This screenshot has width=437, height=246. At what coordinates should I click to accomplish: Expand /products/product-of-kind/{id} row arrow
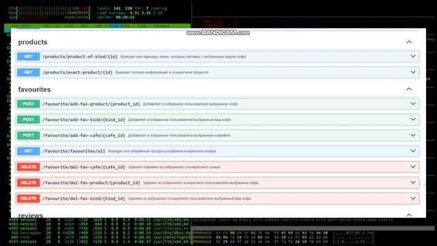(413, 56)
